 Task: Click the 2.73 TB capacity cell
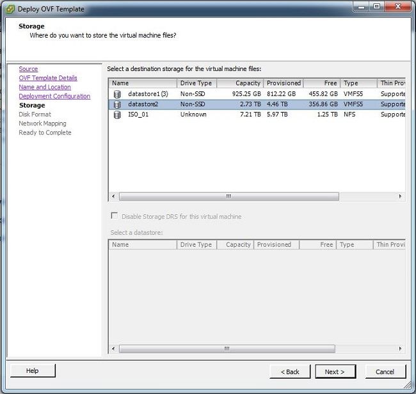pos(250,104)
